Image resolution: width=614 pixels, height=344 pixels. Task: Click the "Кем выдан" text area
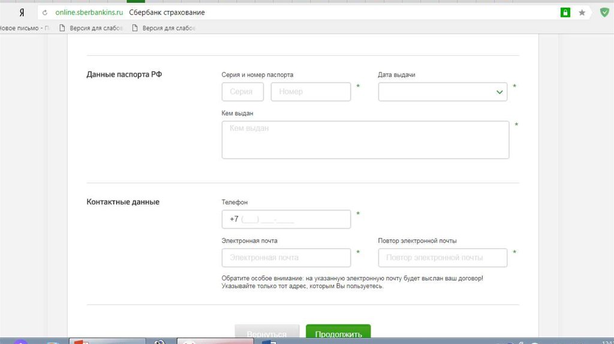(365, 140)
